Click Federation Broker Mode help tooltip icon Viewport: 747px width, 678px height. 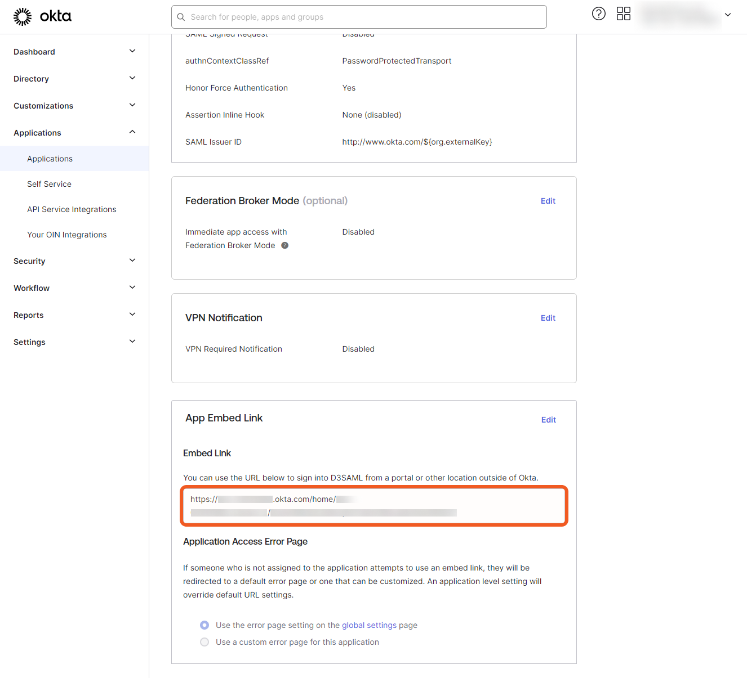[285, 245]
